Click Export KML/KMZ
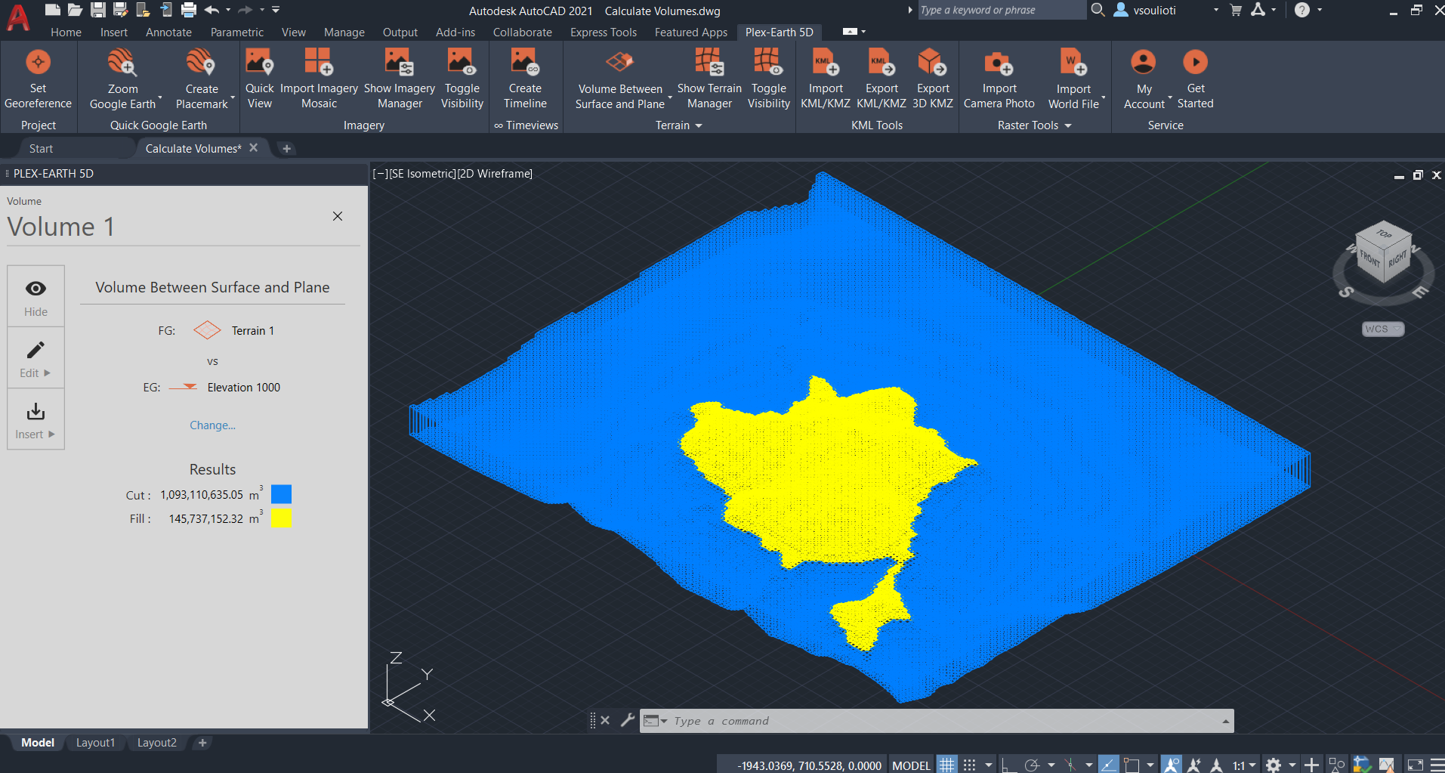The width and height of the screenshot is (1445, 773). click(x=882, y=79)
